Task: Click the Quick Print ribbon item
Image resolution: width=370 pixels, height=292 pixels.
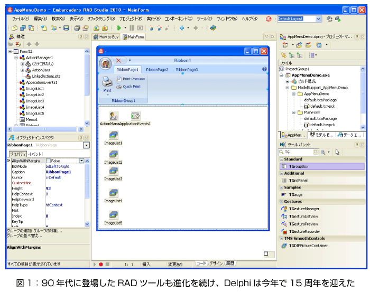Action: click(x=128, y=87)
